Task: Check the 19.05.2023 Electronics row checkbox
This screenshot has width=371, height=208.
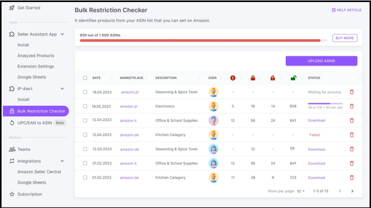Action: (85, 106)
